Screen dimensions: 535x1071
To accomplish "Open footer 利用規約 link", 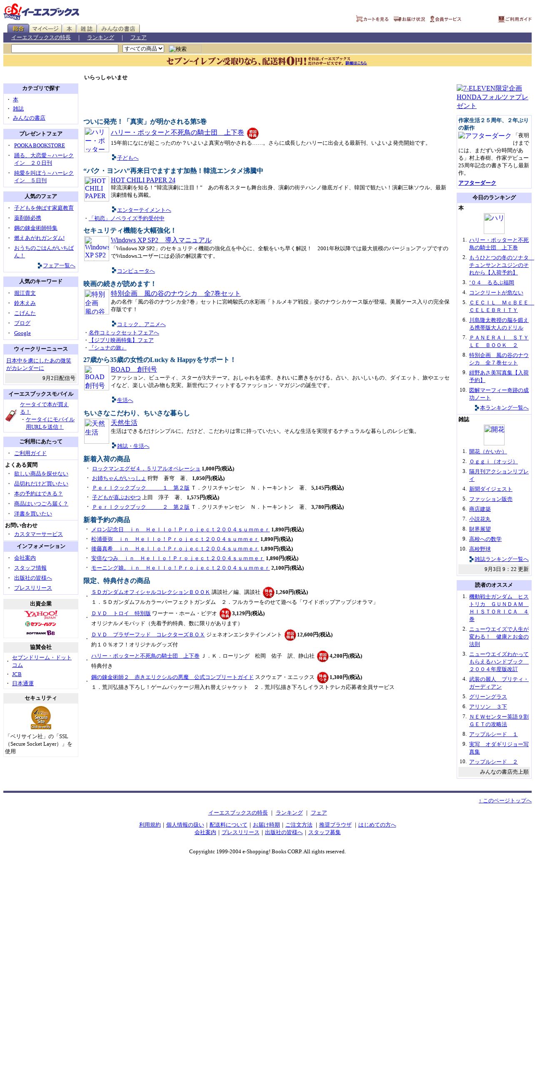I will click(150, 825).
